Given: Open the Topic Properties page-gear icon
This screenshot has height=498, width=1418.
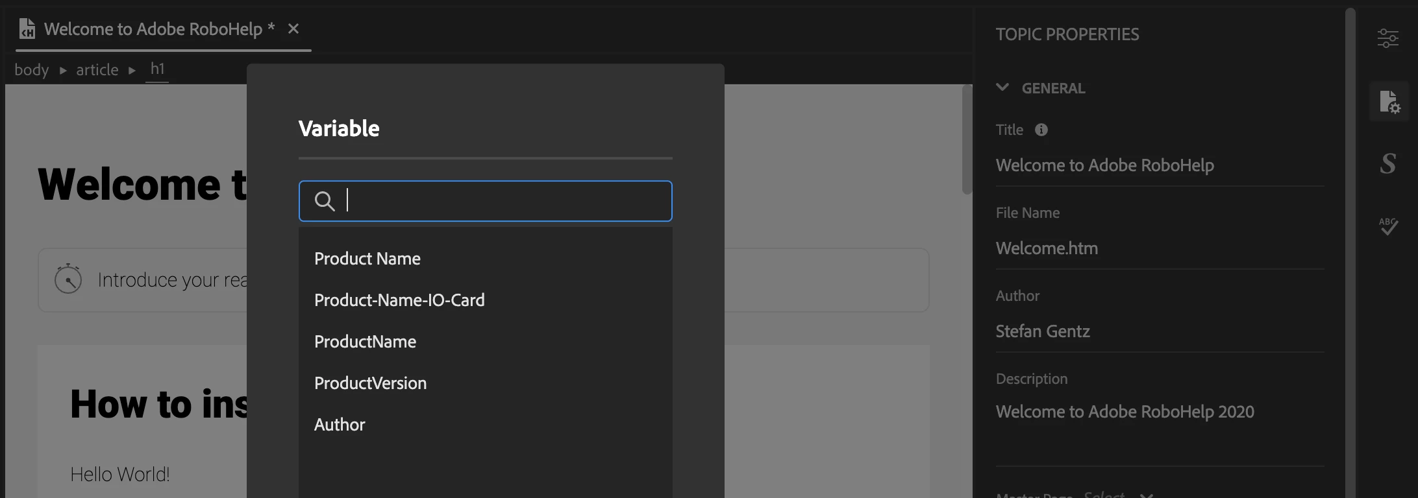Looking at the screenshot, I should coord(1389,102).
